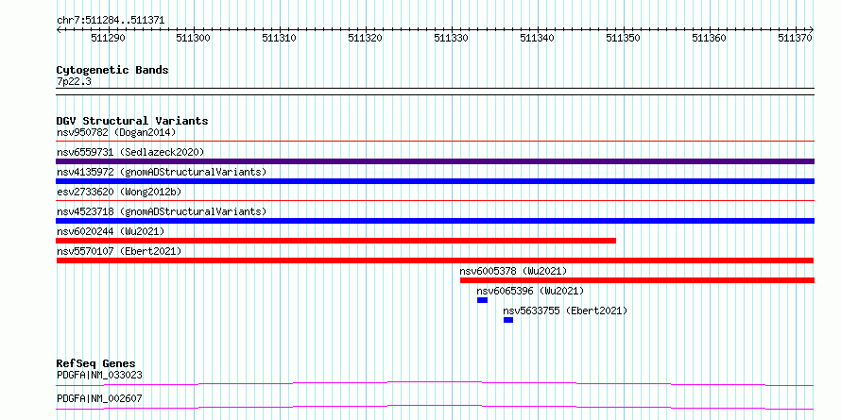Select the purple nsv6559731 variant bar
Image resolution: width=841 pixels, height=420 pixels.
click(x=435, y=161)
